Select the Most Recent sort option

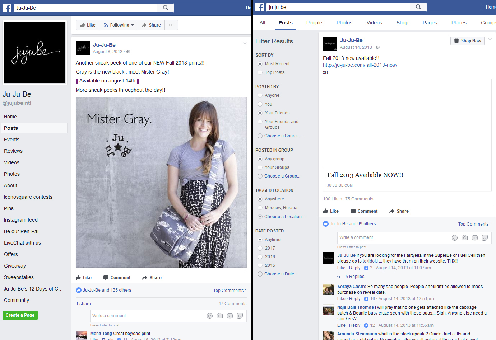point(260,64)
